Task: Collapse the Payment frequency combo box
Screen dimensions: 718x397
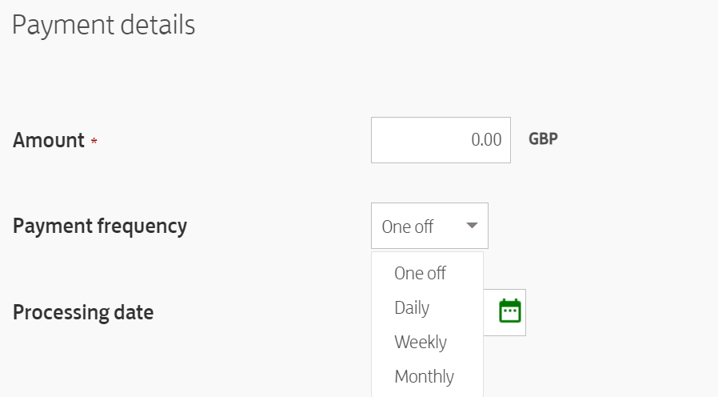Action: (x=429, y=226)
